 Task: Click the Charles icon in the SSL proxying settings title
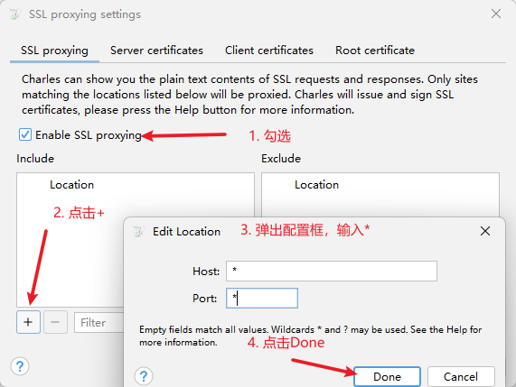(x=14, y=14)
